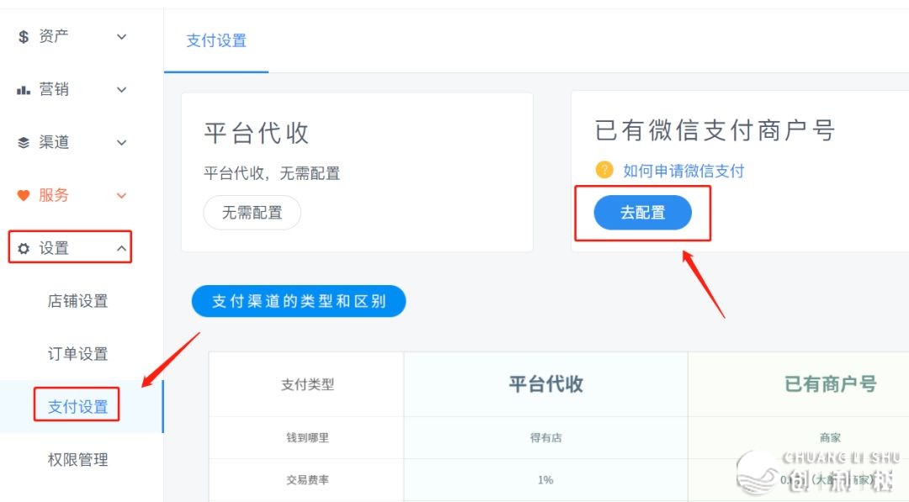This screenshot has width=909, height=502.
Task: Expand the 渠道 menu chevron
Action: click(121, 143)
